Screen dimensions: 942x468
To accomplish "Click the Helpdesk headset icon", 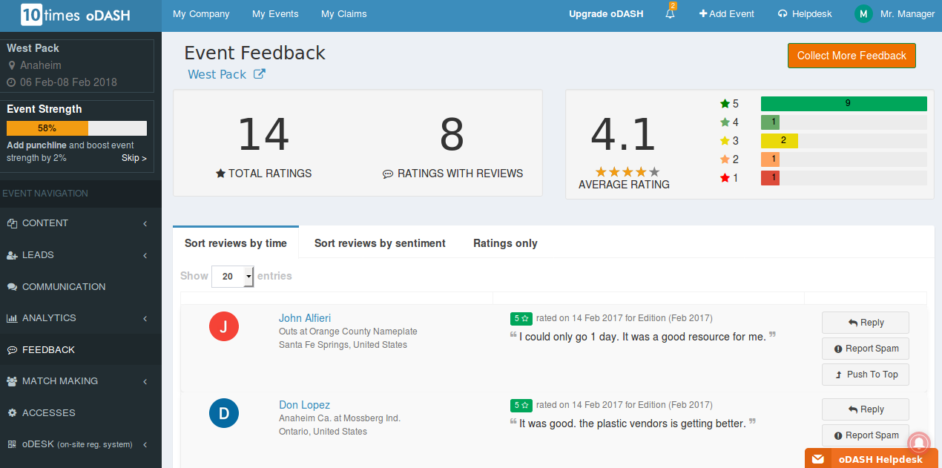I will tap(783, 14).
